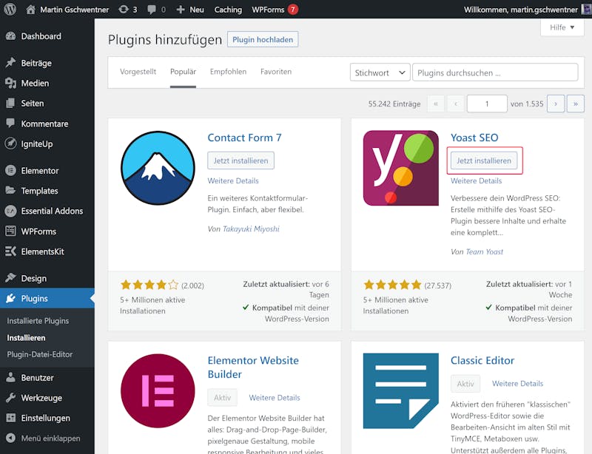
Task: Click the Elementor Website Builder logo
Action: click(158, 391)
